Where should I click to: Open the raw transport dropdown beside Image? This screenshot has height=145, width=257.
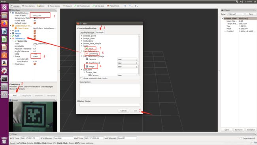(127, 67)
